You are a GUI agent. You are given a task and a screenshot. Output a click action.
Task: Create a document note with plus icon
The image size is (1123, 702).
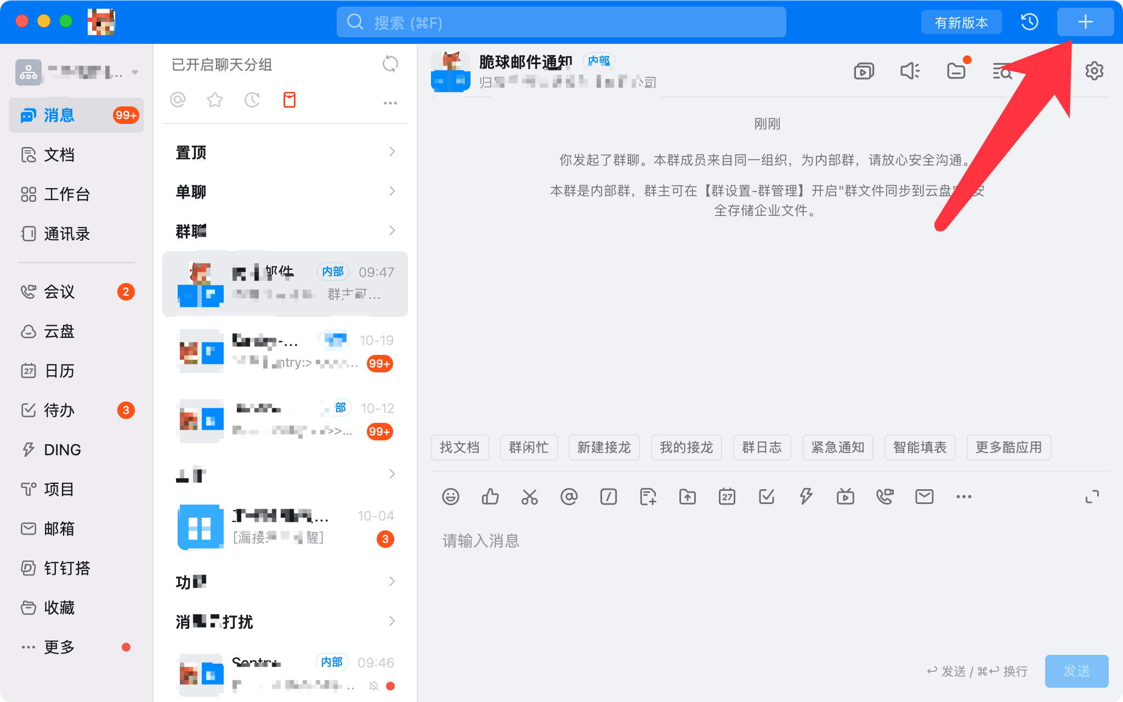648,497
